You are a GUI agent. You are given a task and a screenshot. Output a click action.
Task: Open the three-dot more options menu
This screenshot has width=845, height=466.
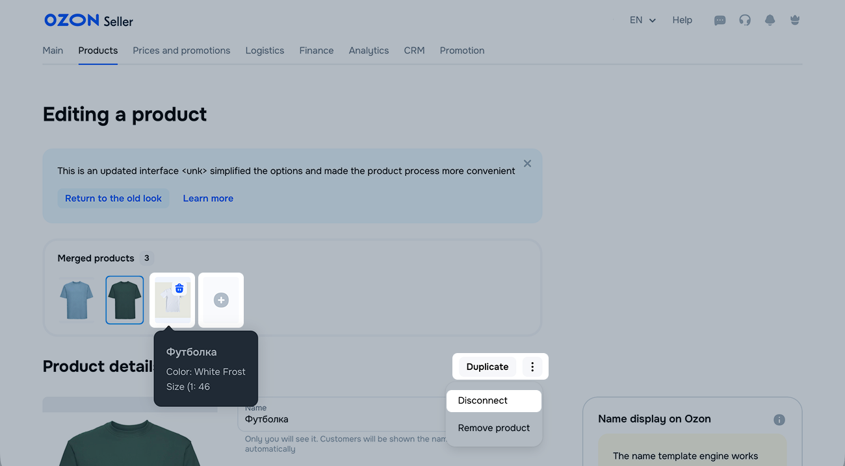point(532,367)
